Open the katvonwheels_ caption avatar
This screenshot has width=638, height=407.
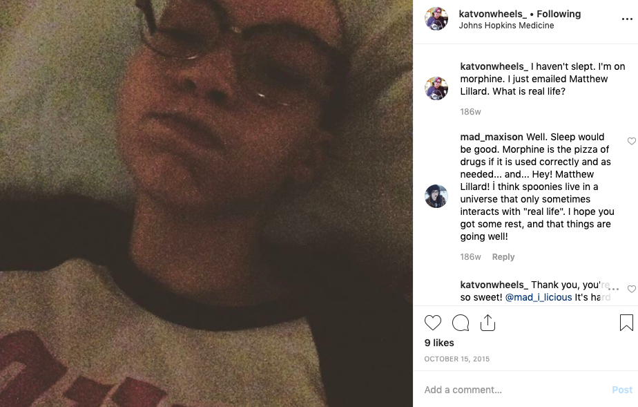pos(436,88)
